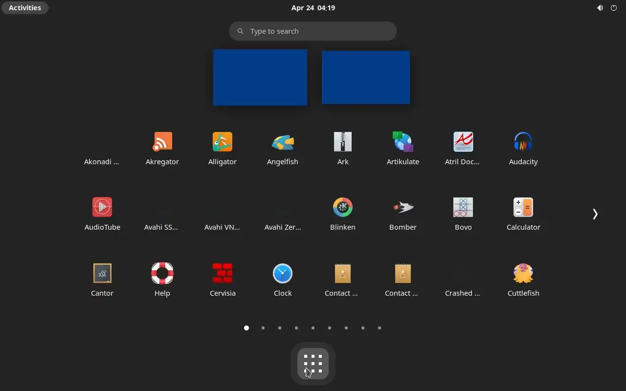Focus the Type to search field
This screenshot has width=626, height=391.
pyautogui.click(x=313, y=31)
